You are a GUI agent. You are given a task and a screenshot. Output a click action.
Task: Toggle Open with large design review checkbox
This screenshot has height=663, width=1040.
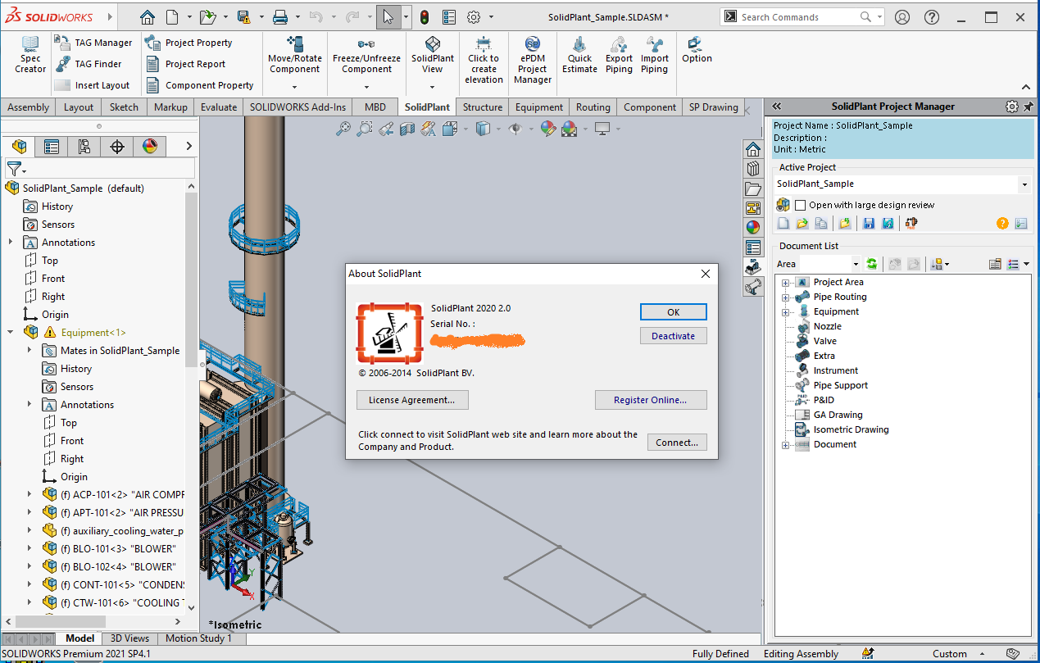(801, 205)
